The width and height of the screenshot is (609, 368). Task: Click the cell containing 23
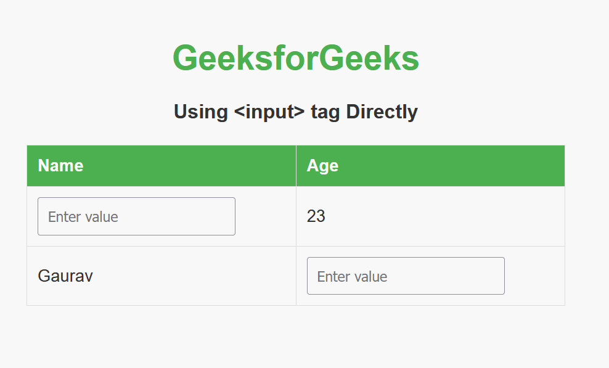click(x=430, y=216)
